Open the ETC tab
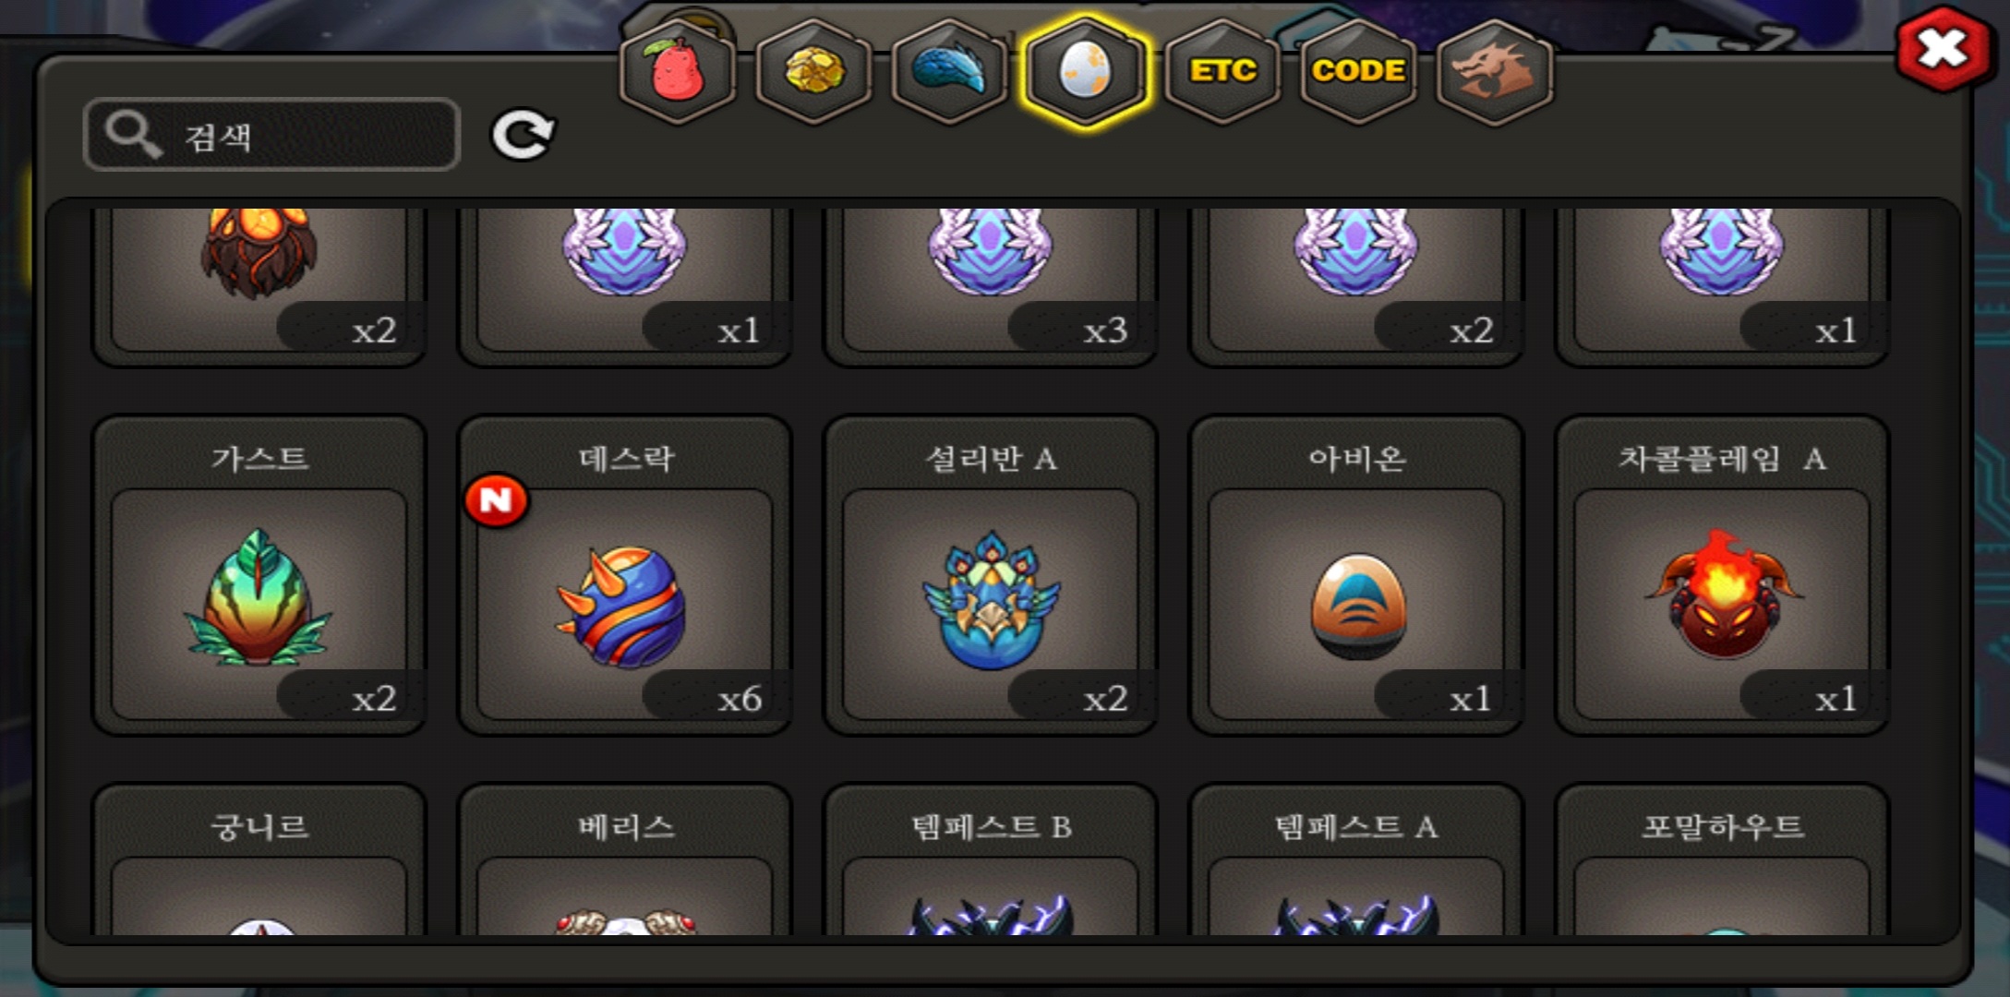Image resolution: width=2010 pixels, height=997 pixels. (1222, 71)
